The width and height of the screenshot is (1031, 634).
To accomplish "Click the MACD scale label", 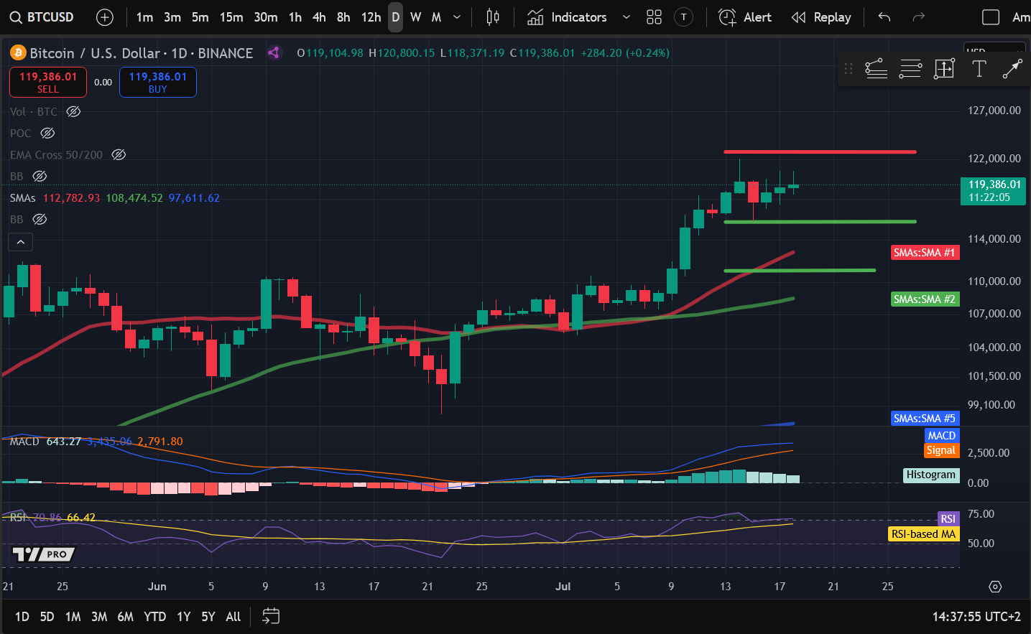I will pos(941,435).
